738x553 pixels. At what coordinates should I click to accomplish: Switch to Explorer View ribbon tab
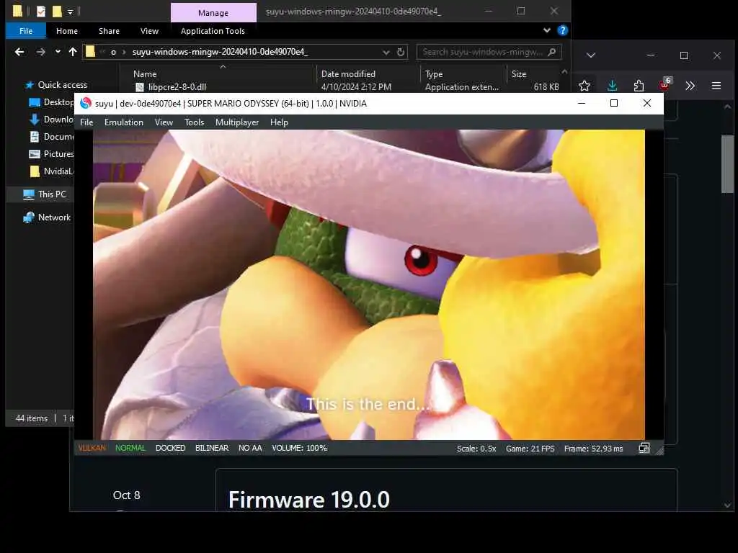pos(149,31)
